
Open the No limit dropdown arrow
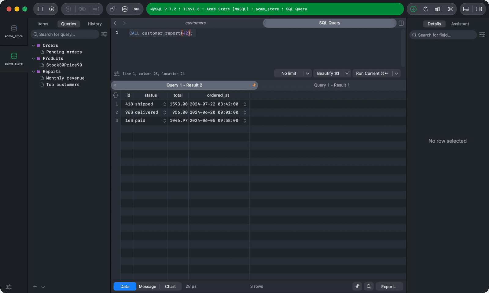(x=308, y=73)
